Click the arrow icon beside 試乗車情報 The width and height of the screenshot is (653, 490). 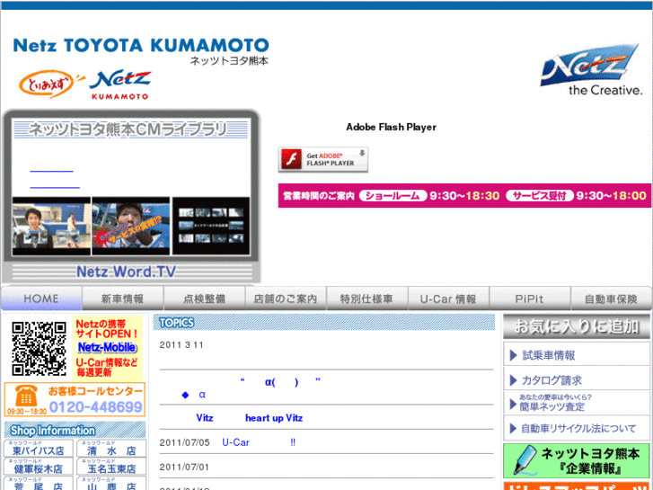(514, 355)
